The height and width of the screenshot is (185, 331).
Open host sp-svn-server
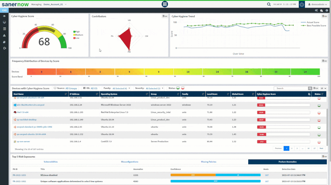tap(23, 141)
